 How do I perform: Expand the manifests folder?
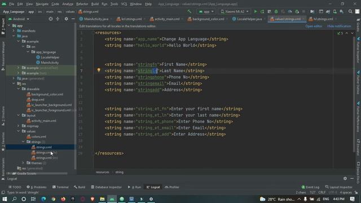[14, 31]
